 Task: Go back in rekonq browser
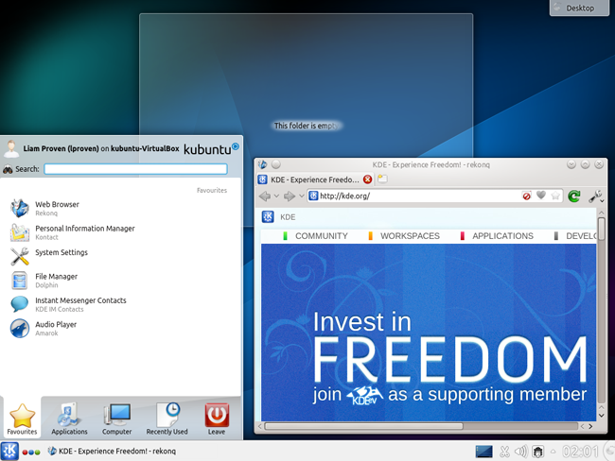(x=265, y=196)
